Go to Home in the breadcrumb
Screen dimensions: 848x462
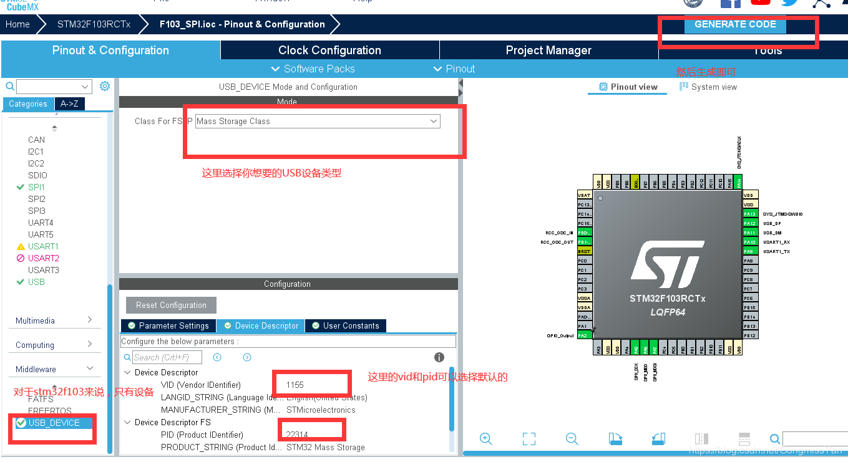click(x=17, y=24)
